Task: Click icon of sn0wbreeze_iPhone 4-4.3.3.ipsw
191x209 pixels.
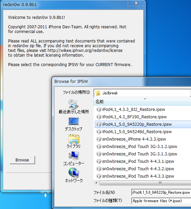Action: [x=99, y=139]
